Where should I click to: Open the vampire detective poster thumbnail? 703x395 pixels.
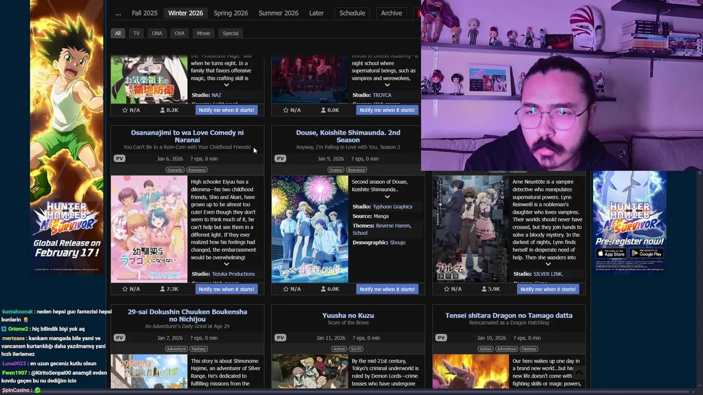pyautogui.click(x=471, y=229)
